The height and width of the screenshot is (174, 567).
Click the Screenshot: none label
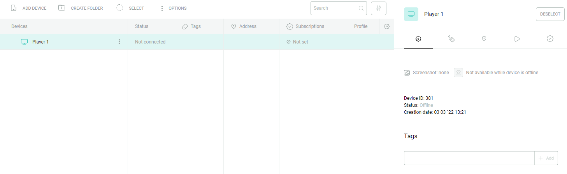coord(431,73)
